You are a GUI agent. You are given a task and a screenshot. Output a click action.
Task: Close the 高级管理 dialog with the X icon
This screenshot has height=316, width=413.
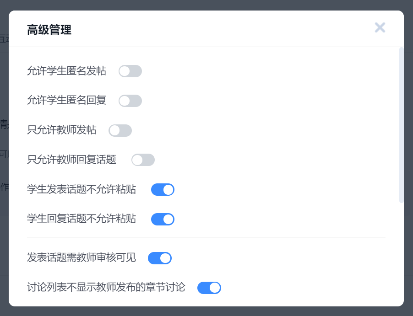(380, 27)
